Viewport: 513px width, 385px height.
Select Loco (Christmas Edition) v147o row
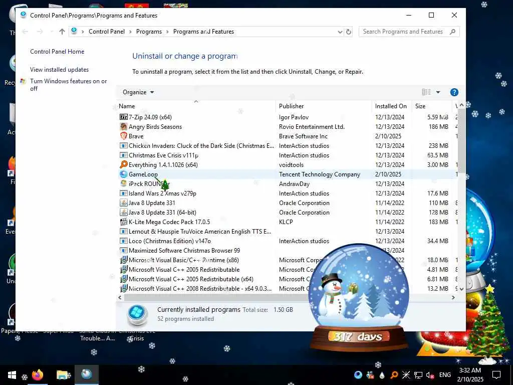[x=287, y=241]
